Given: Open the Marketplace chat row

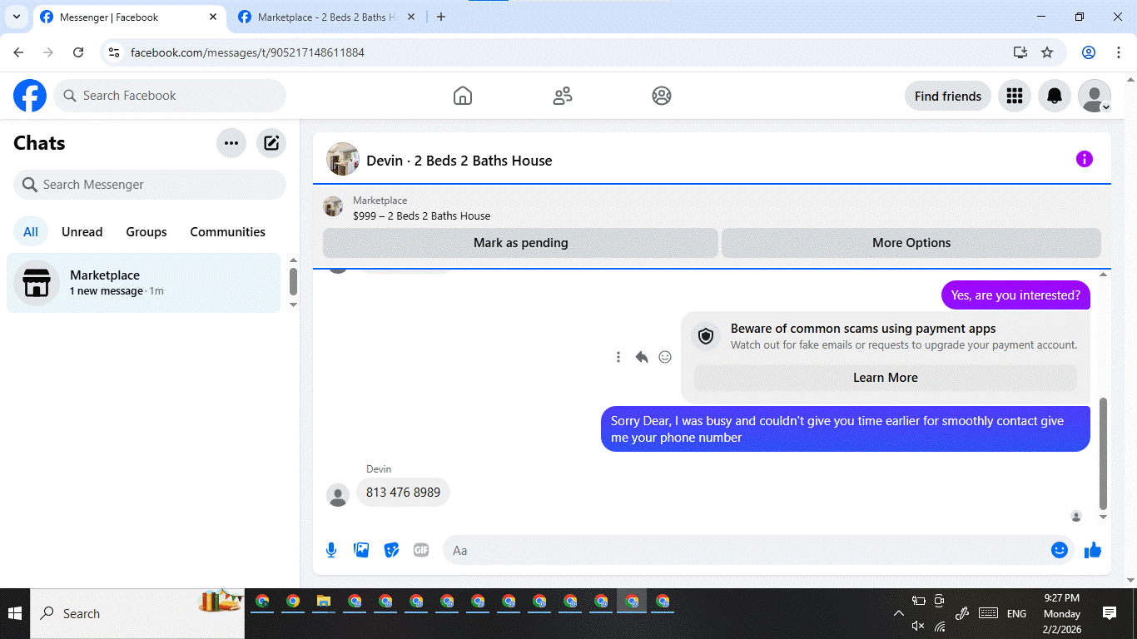Looking at the screenshot, I should coord(144,283).
